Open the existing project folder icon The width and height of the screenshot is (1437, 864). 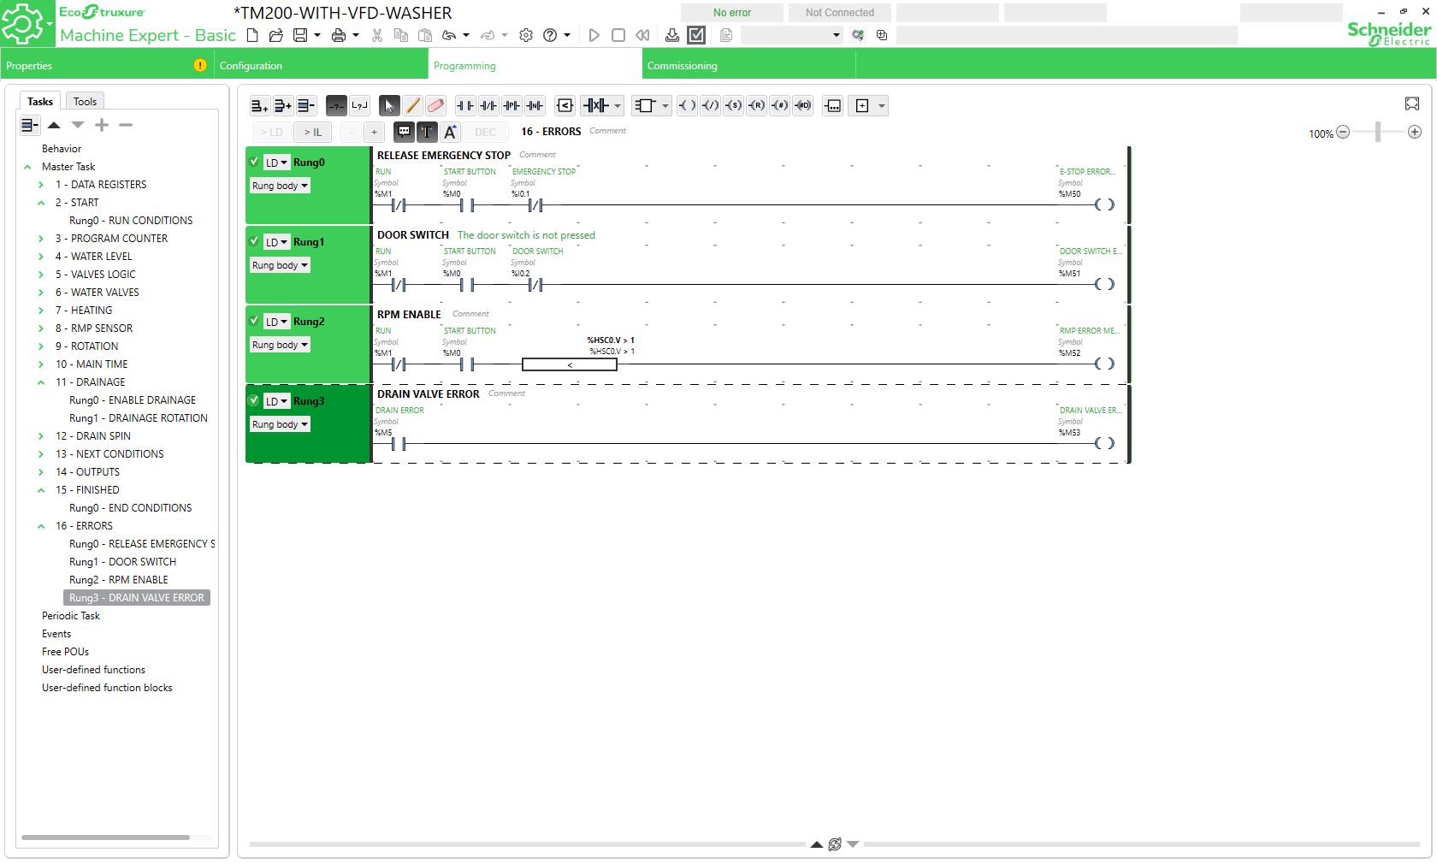(275, 35)
